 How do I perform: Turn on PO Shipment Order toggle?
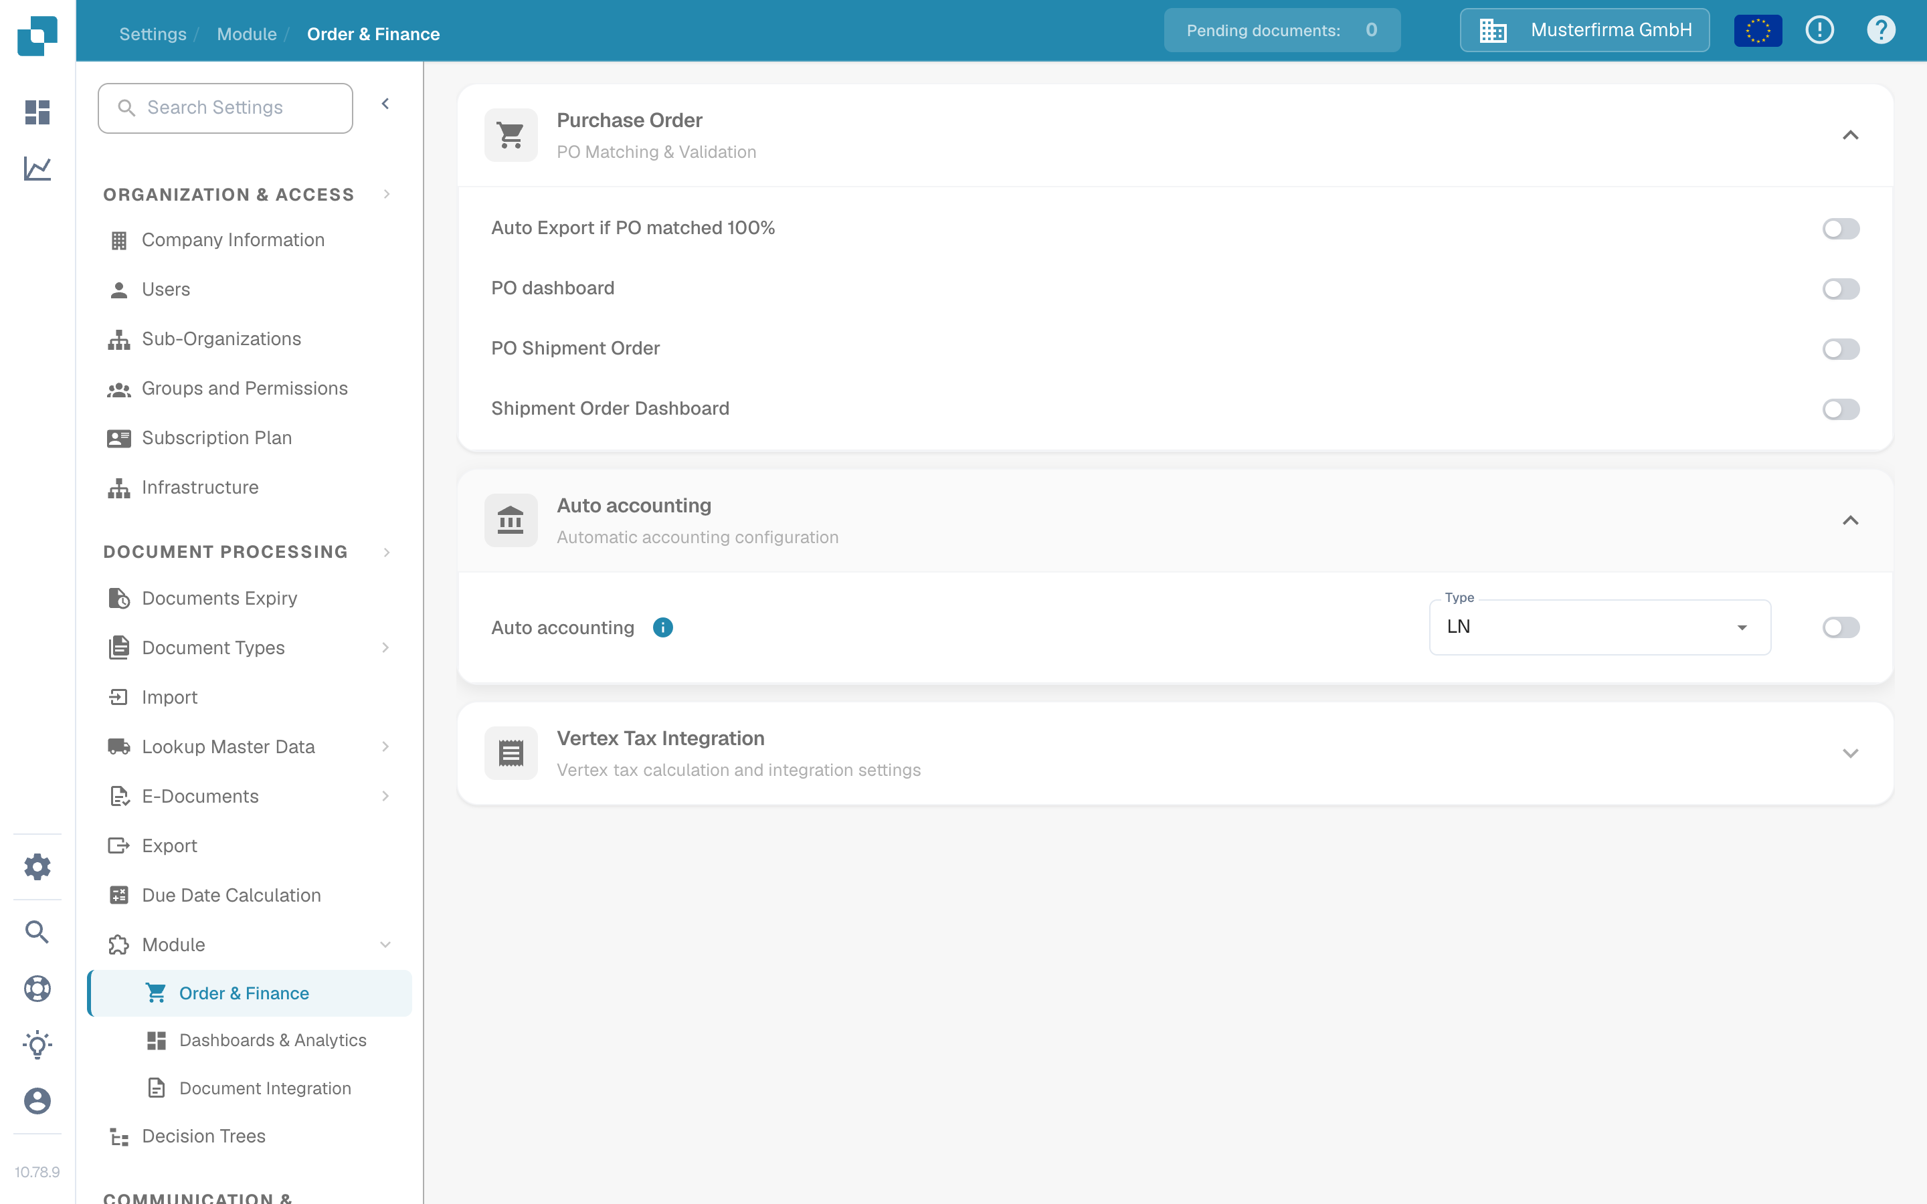pyautogui.click(x=1841, y=350)
